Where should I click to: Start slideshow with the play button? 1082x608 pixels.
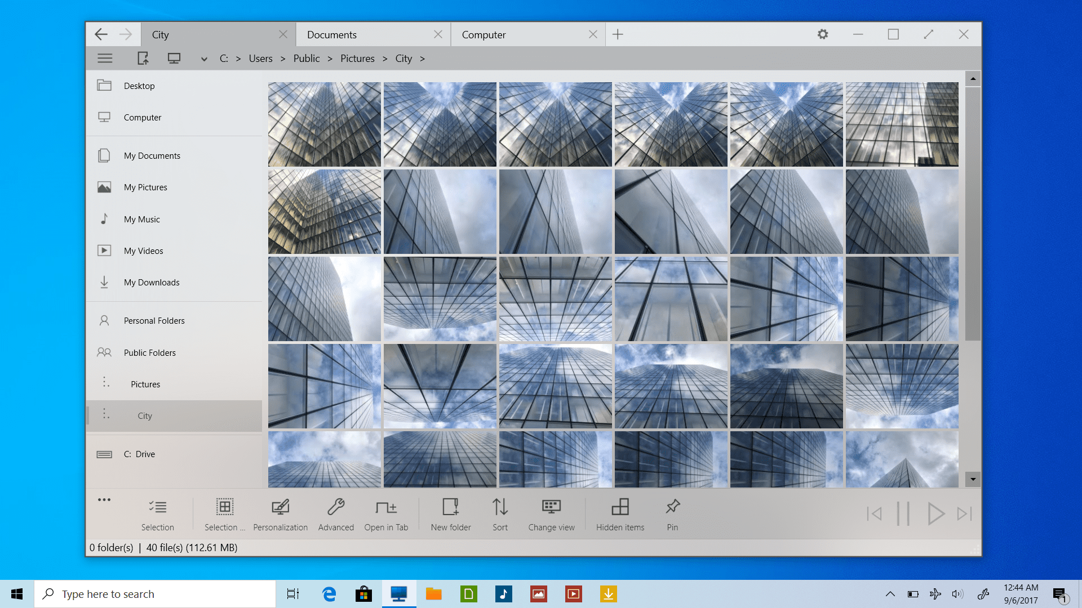tap(935, 513)
